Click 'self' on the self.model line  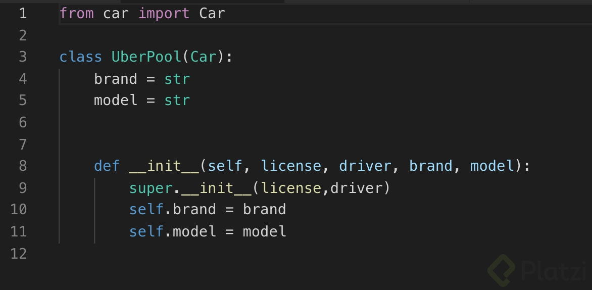coord(146,231)
